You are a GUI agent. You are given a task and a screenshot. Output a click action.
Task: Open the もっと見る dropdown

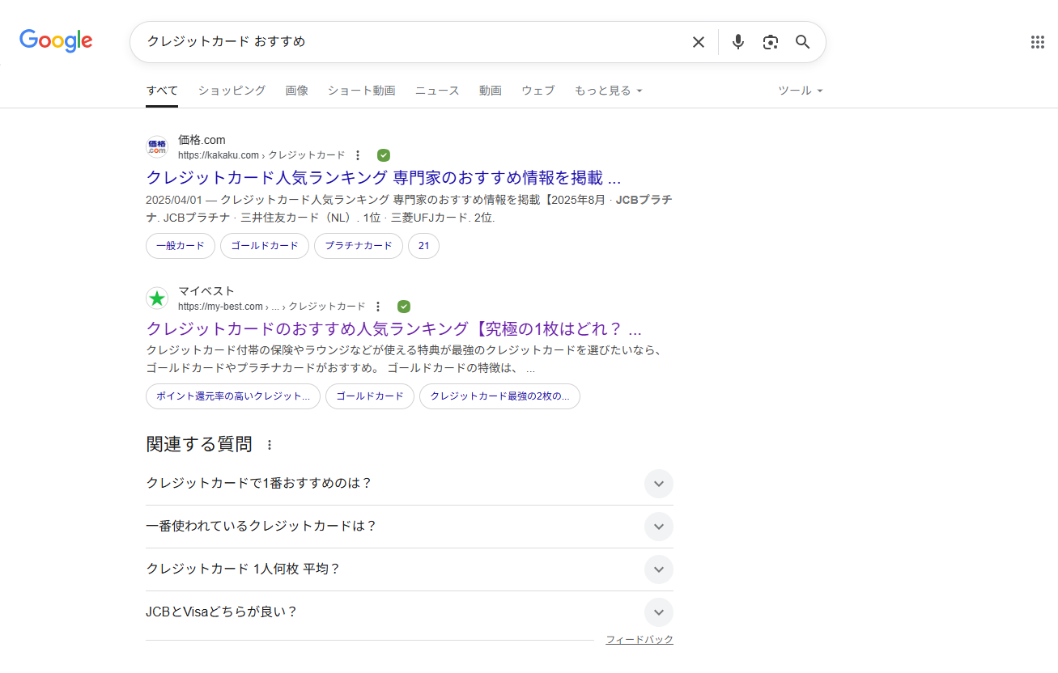pos(608,91)
